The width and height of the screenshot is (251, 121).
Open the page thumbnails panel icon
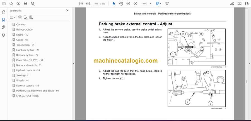pyautogui.click(x=3, y=12)
